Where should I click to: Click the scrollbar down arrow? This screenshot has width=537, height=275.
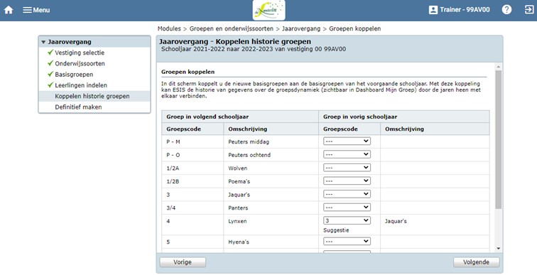click(499, 249)
